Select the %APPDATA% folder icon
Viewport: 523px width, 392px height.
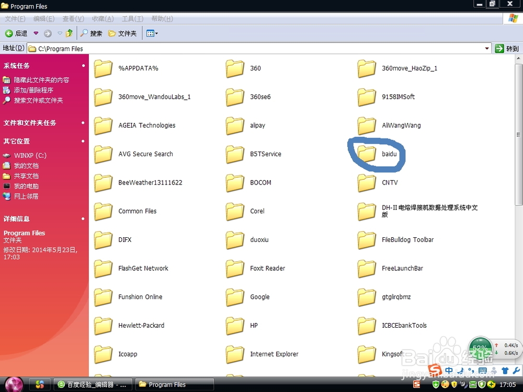click(103, 68)
